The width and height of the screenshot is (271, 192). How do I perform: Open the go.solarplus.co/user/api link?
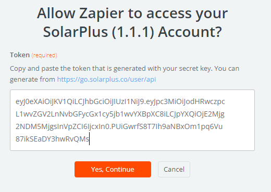coord(106,80)
